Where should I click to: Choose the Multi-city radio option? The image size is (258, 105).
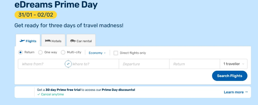(x=63, y=53)
